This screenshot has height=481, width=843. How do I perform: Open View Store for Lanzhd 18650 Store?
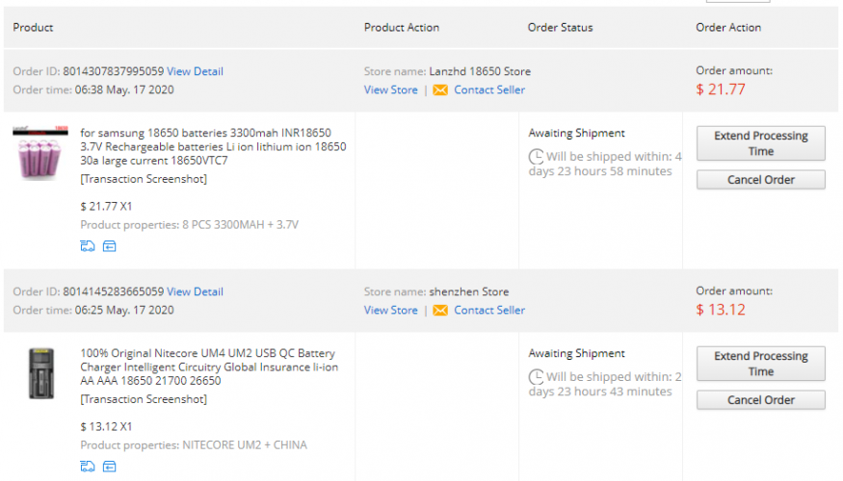point(390,90)
